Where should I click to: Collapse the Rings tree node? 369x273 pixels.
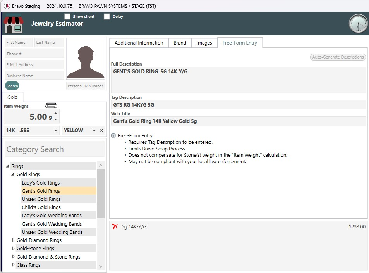(x=7, y=166)
